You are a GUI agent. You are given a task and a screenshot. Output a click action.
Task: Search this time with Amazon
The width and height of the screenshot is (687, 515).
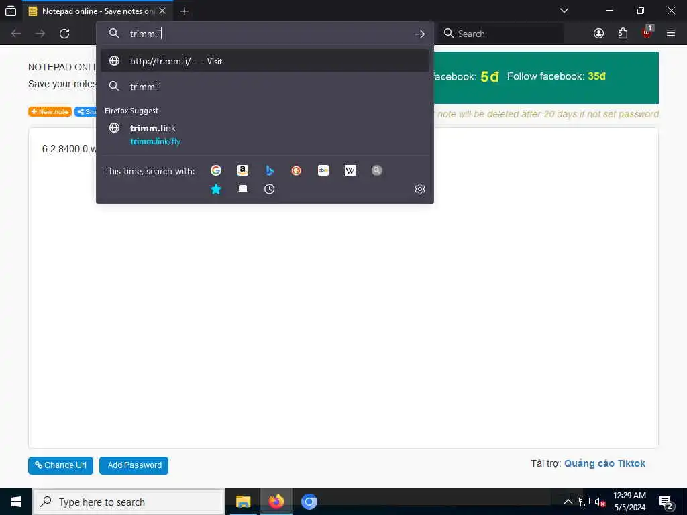pos(243,170)
